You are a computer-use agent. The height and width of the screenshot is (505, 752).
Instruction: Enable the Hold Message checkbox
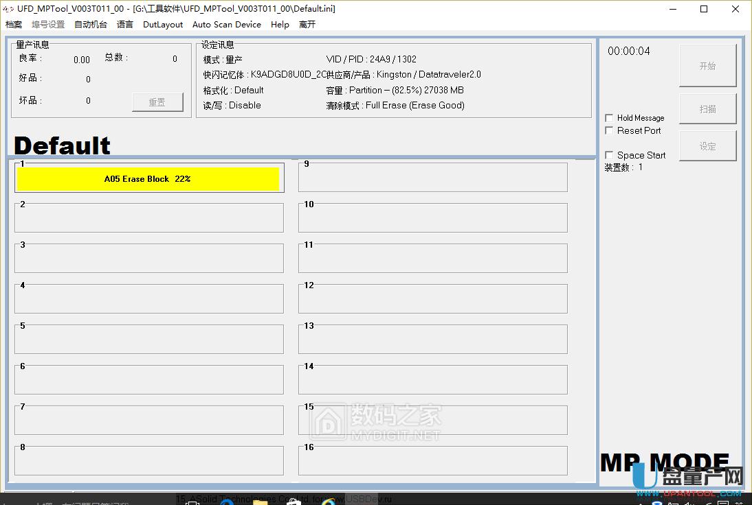609,118
